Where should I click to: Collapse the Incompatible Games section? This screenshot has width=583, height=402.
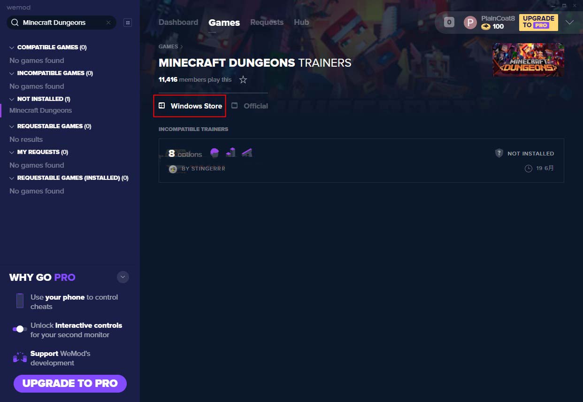tap(12, 73)
